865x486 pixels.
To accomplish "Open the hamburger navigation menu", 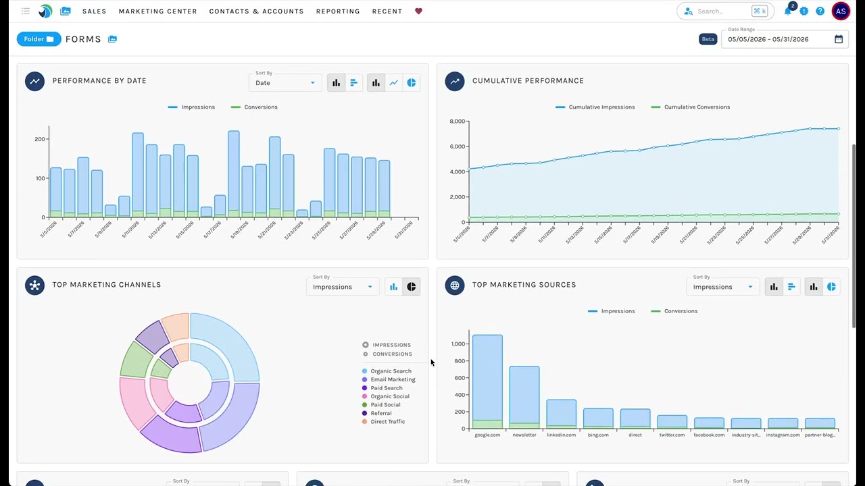I will pyautogui.click(x=26, y=11).
